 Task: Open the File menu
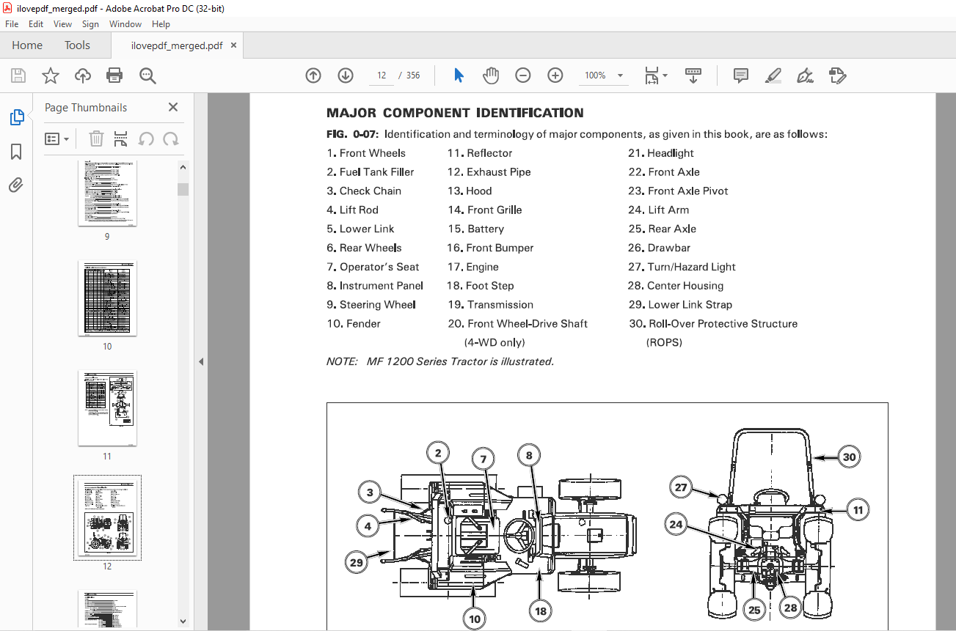(12, 24)
